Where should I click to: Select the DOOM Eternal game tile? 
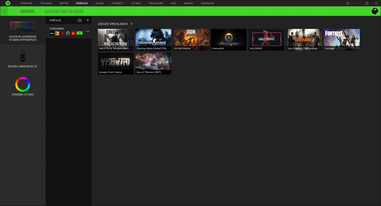point(191,40)
